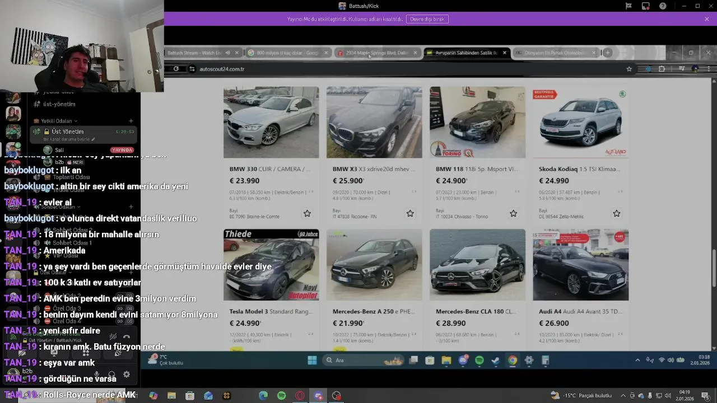The width and height of the screenshot is (717, 403).
Task: Switch to 800 milyon tl kaç dolar tab
Action: point(288,53)
